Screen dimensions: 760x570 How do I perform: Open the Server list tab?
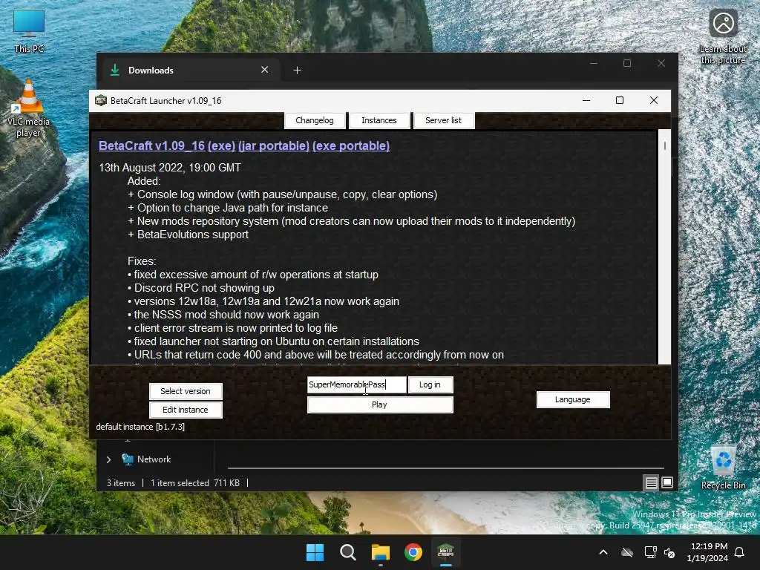click(x=444, y=120)
